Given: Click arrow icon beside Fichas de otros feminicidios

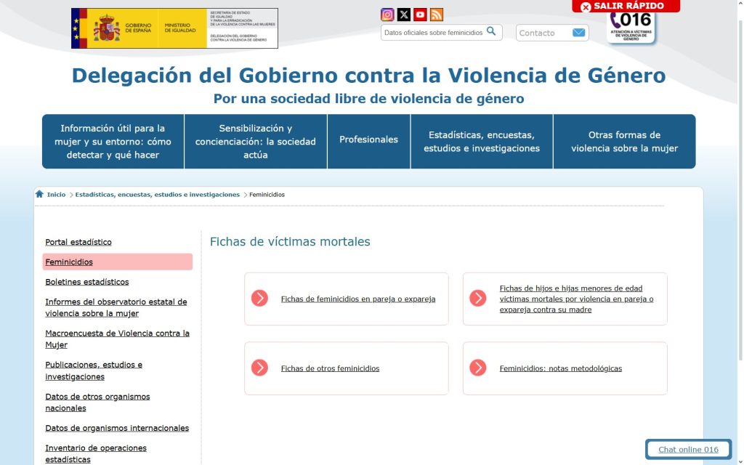Looking at the screenshot, I should click(259, 368).
